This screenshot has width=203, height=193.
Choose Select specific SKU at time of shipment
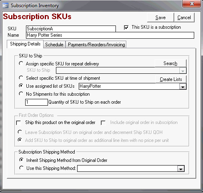click(x=21, y=78)
